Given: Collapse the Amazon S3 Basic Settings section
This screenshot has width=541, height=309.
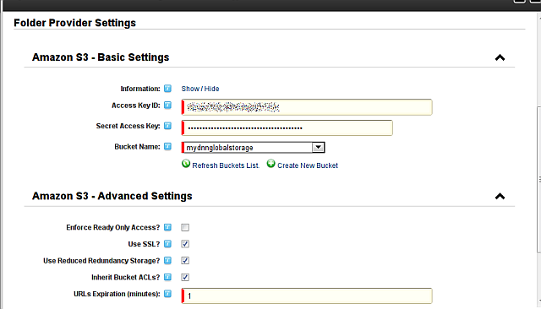Looking at the screenshot, I should [x=500, y=57].
